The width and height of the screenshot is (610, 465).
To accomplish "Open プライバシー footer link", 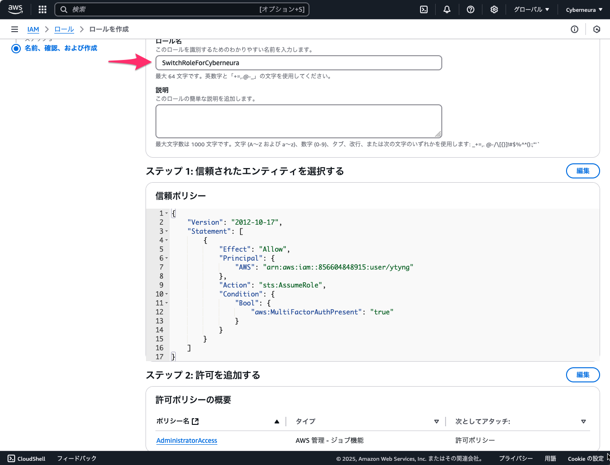I will click(516, 458).
